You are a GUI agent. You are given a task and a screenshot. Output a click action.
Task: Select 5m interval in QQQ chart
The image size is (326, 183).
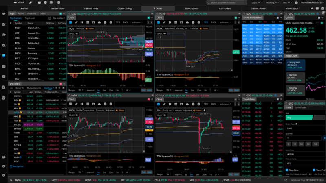pyautogui.click(x=104, y=90)
